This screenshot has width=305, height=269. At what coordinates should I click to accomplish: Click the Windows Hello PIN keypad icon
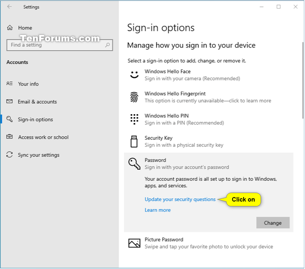(134, 119)
